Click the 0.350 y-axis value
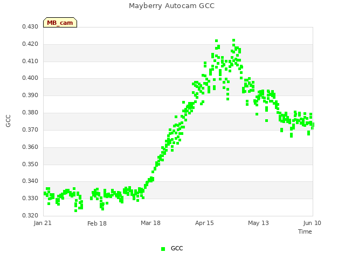This screenshot has height=259, width=345. click(x=30, y=164)
